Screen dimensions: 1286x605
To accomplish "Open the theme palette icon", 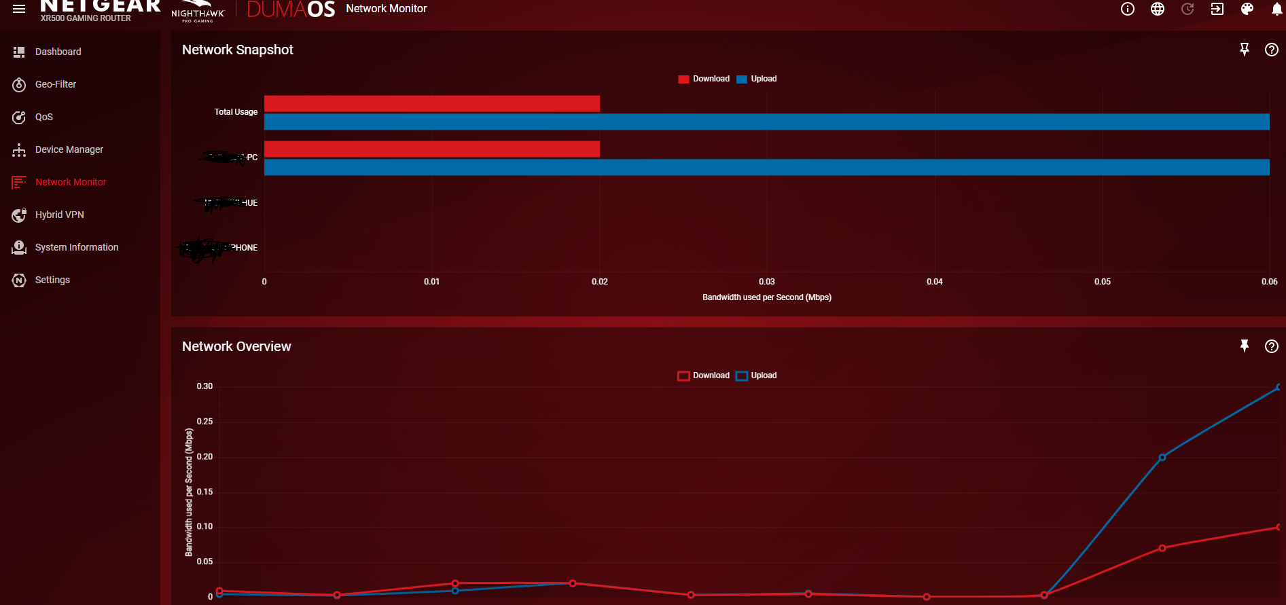I will tap(1247, 9).
